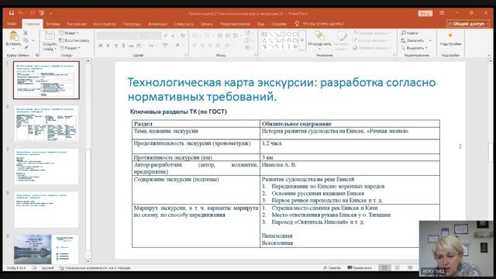The height and width of the screenshot is (279, 496).
Task: Click the table cell '1,2 часа'
Action: coord(350,146)
